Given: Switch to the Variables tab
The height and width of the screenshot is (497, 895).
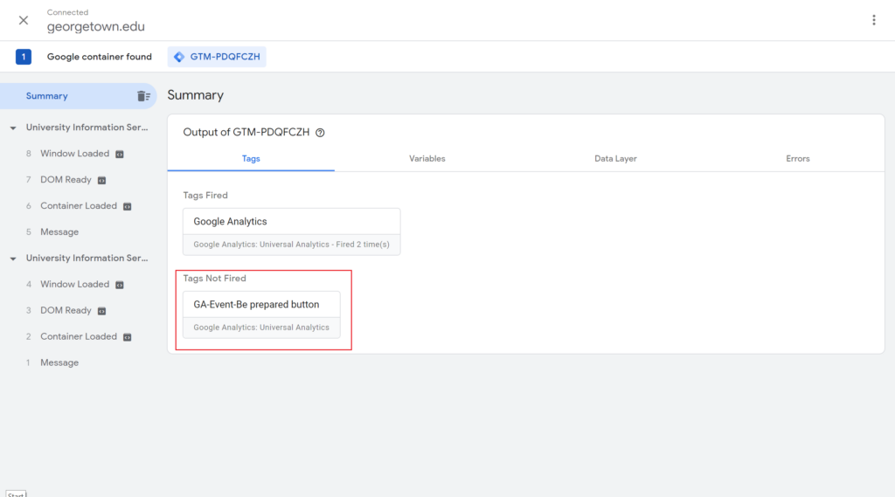Looking at the screenshot, I should coord(427,159).
